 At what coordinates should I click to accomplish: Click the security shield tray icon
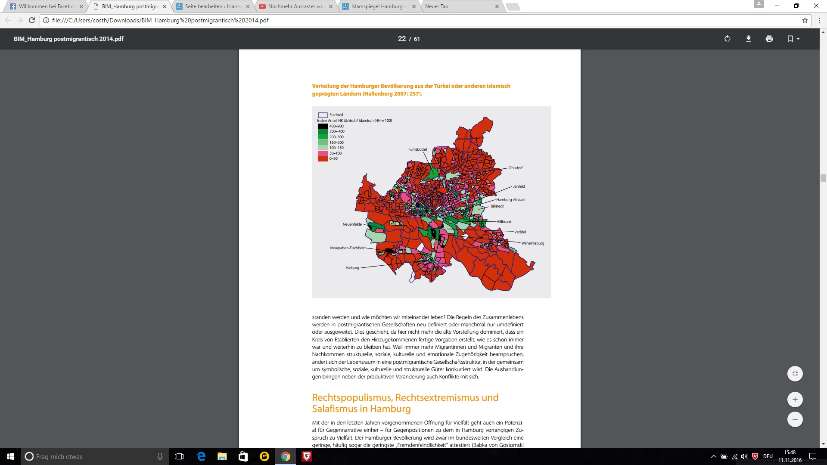(x=755, y=456)
